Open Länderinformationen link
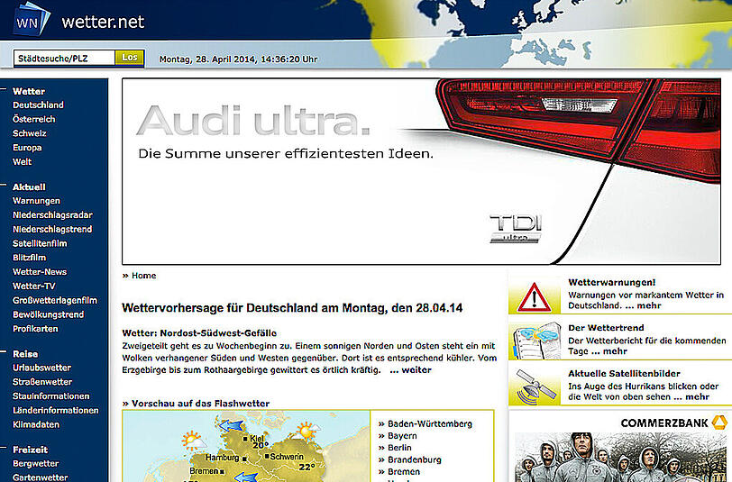The width and height of the screenshot is (732, 482). pyautogui.click(x=56, y=410)
